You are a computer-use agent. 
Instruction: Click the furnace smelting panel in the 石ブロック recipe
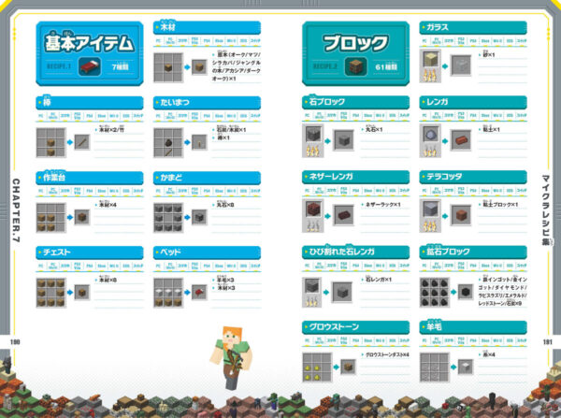tap(312, 140)
